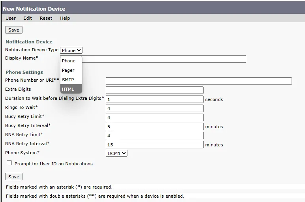This screenshot has width=305, height=202.
Task: Open the Reset menu
Action: (x=46, y=18)
